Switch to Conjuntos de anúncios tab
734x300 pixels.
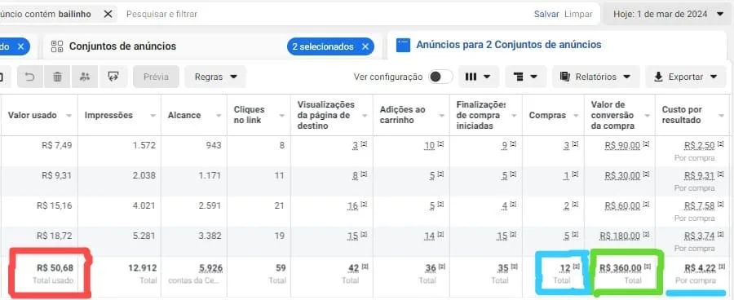pos(122,46)
